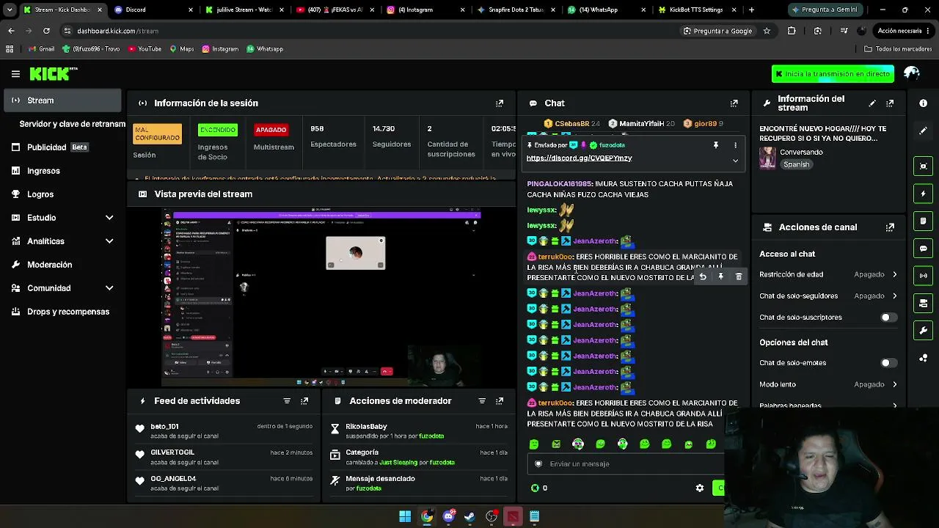
Task: Click the stream preview video thumbnail
Action: pyautogui.click(x=321, y=297)
